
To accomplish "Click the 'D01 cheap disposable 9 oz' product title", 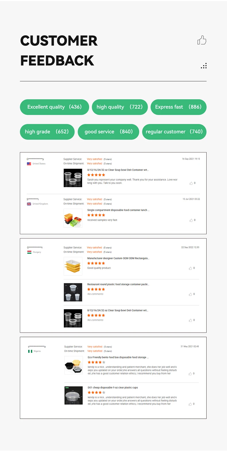I will 113,388.
